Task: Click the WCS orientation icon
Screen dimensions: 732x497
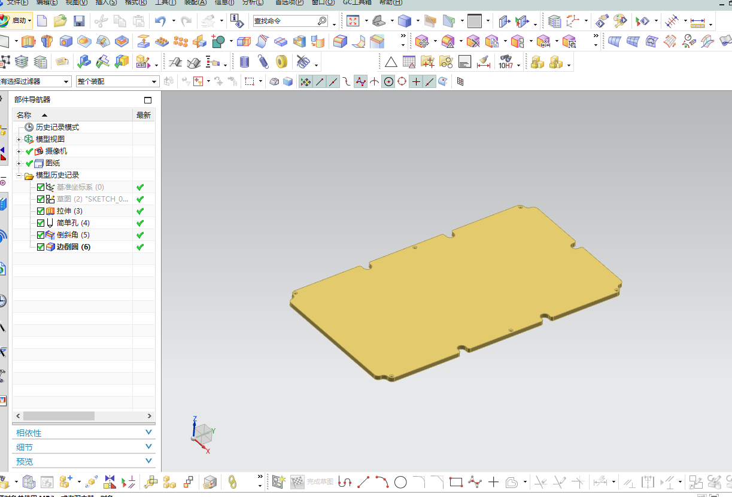Action: pyautogui.click(x=573, y=21)
